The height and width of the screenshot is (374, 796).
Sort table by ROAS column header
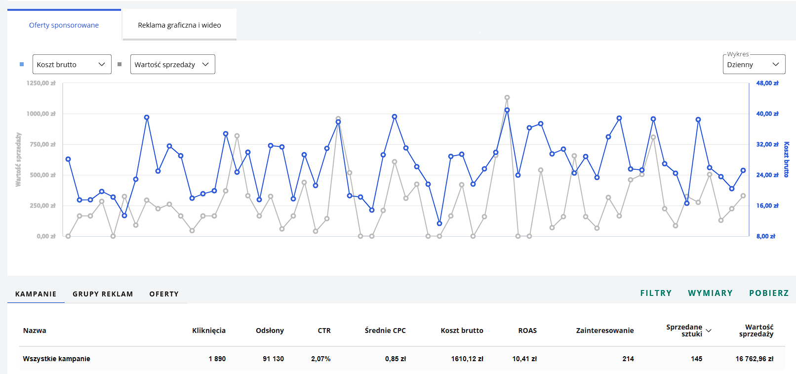click(527, 331)
